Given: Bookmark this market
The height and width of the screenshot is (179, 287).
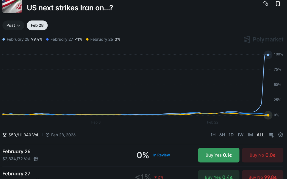Looking at the screenshot, I should tap(278, 3).
